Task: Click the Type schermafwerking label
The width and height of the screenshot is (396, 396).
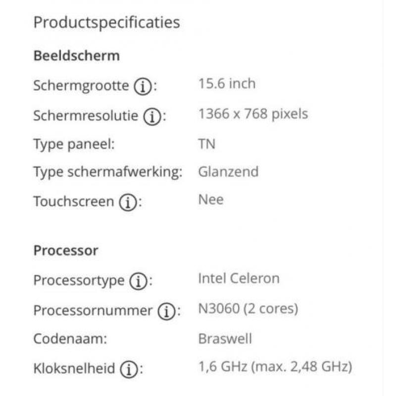Action: (108, 172)
